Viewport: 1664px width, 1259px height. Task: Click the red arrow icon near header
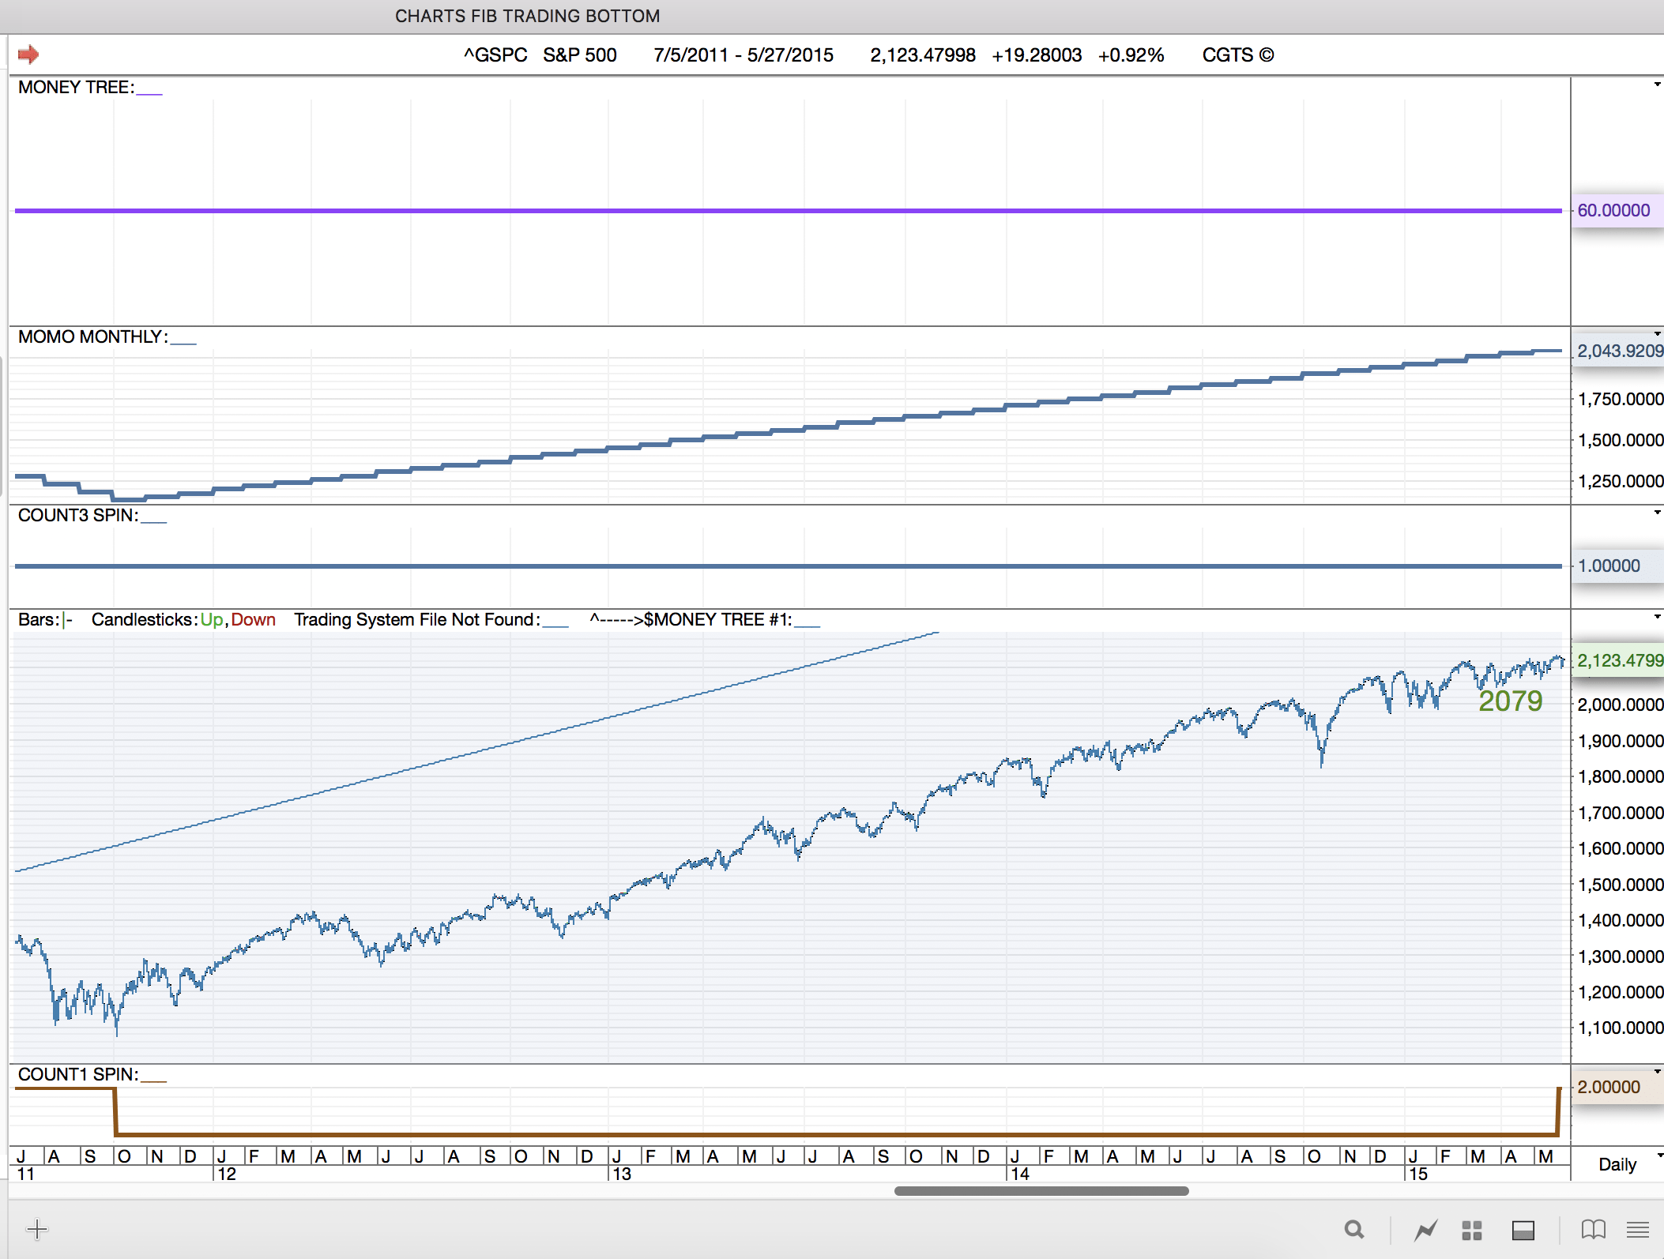tap(28, 54)
